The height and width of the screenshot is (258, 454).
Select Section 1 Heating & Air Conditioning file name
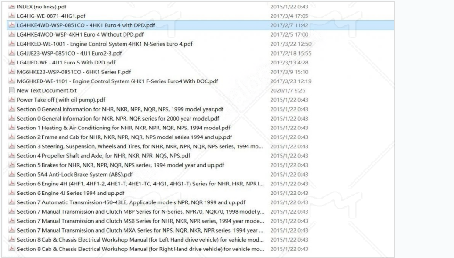click(x=124, y=128)
